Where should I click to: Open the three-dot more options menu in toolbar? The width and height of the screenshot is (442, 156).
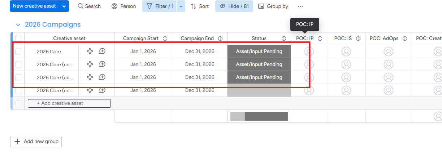tap(300, 6)
